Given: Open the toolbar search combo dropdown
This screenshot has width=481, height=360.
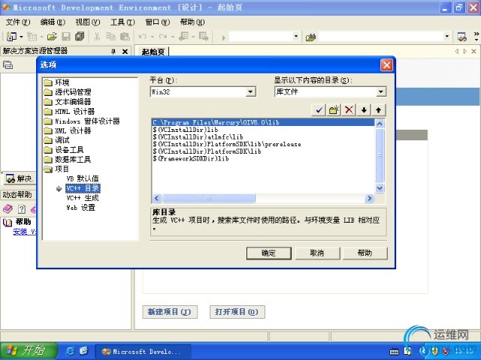Looking at the screenshot, I should [x=447, y=37].
